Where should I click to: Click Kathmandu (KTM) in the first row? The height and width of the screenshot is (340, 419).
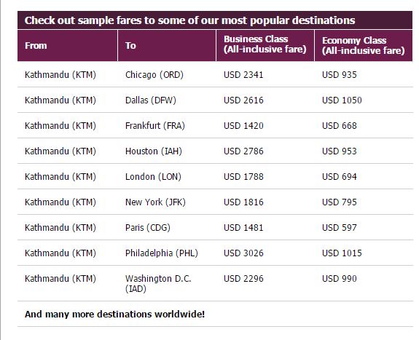(x=60, y=75)
